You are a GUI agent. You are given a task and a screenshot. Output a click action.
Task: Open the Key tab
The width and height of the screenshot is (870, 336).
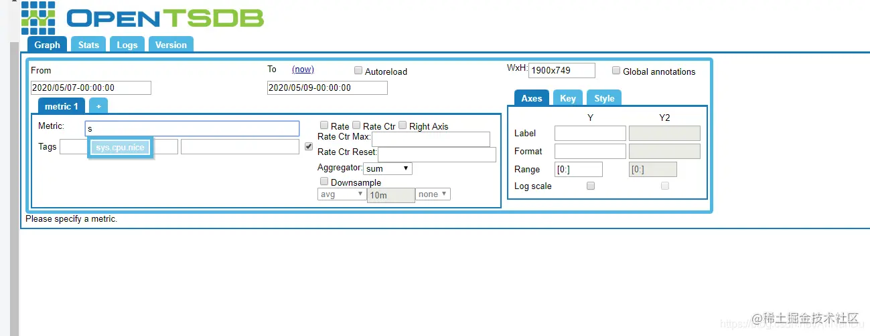568,98
